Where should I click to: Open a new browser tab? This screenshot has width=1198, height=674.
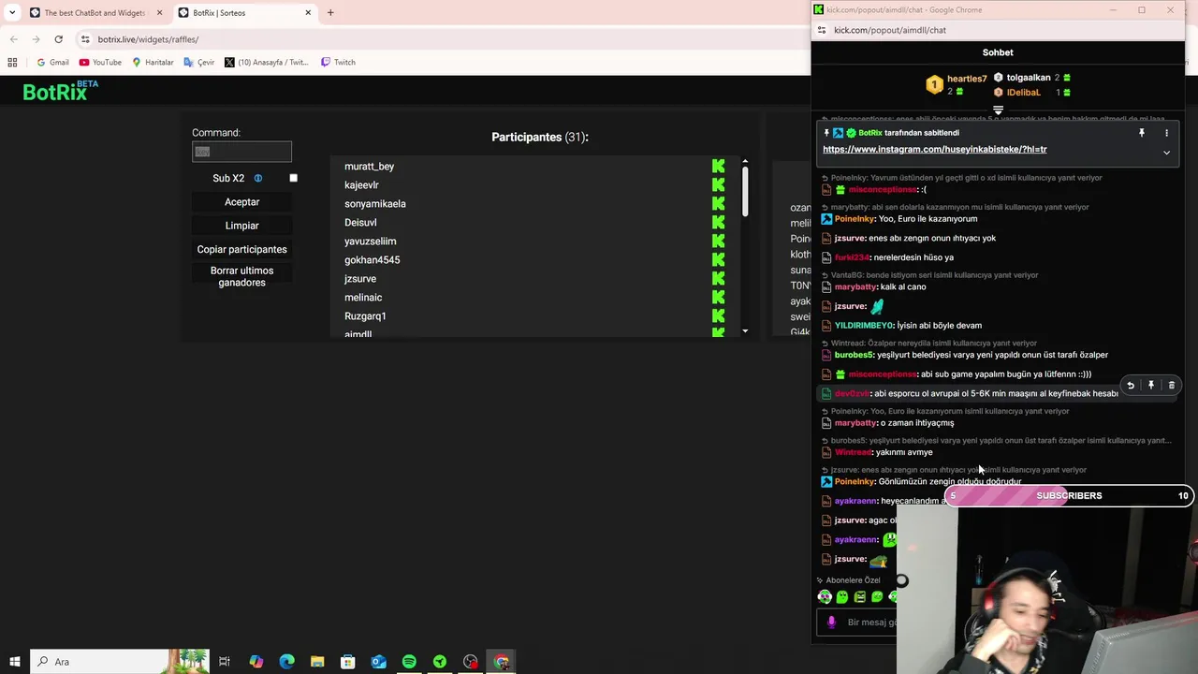tap(330, 13)
